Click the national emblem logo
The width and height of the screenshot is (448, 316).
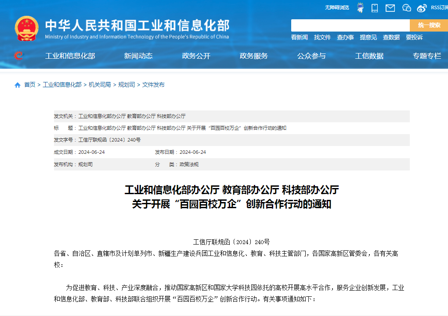(26, 28)
